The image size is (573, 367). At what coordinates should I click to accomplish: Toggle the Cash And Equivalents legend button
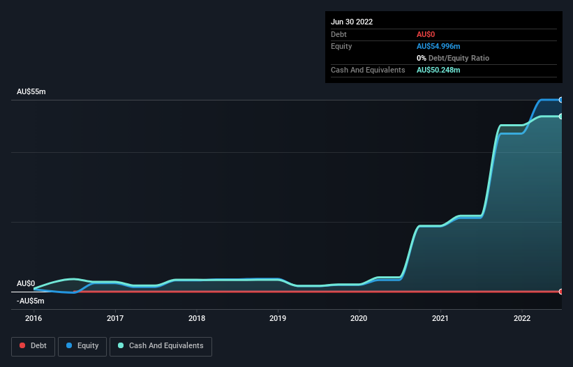coord(161,346)
